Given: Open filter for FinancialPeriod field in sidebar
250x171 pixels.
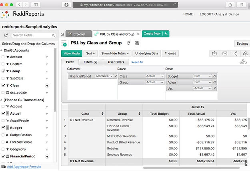Looking at the screenshot, I should pyautogui.click(x=47, y=157).
